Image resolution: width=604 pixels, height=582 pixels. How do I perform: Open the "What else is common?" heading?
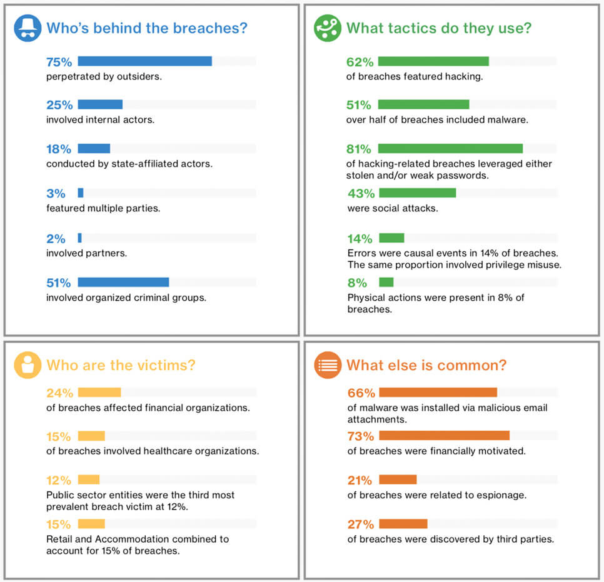point(426,365)
